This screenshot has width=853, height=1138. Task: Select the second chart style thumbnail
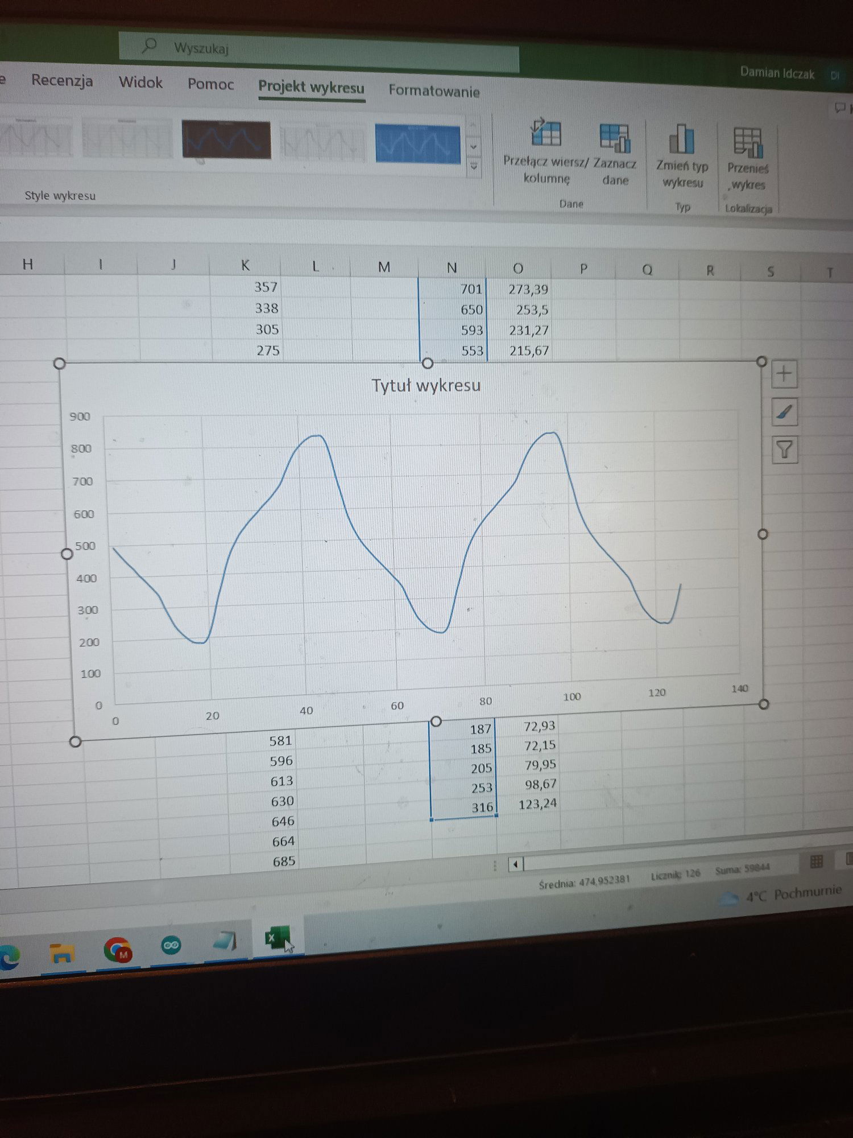(x=127, y=138)
